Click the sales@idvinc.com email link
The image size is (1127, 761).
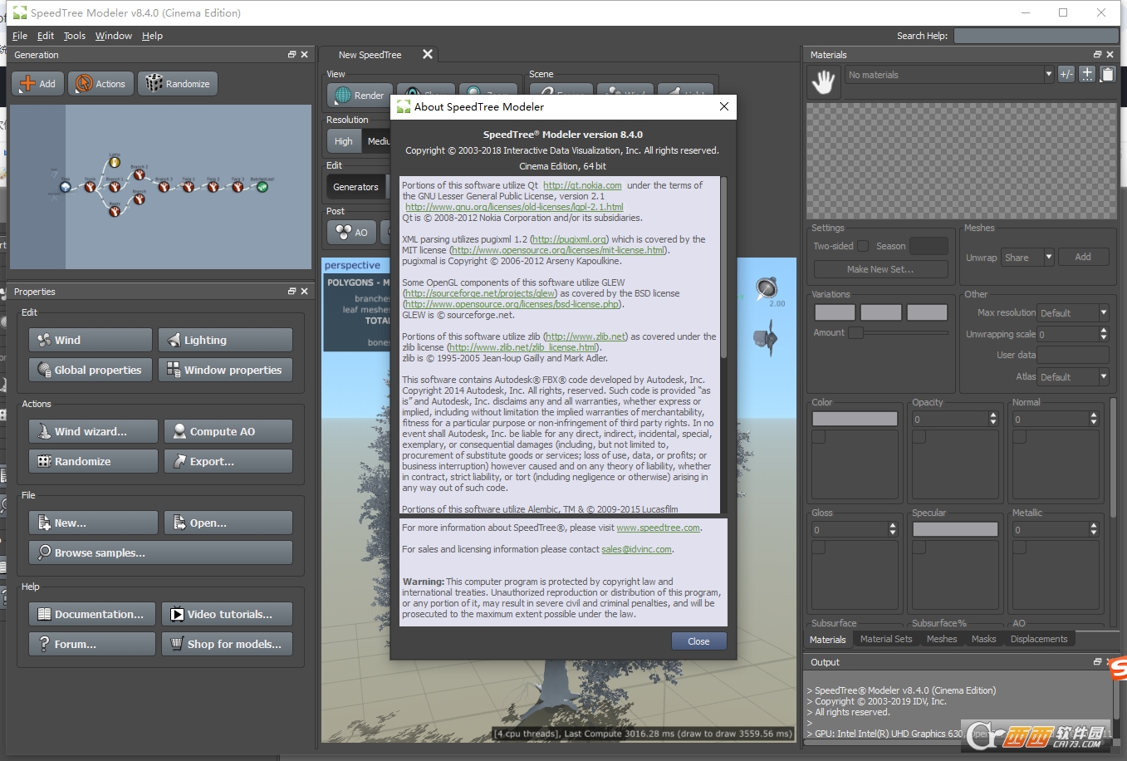pos(637,549)
